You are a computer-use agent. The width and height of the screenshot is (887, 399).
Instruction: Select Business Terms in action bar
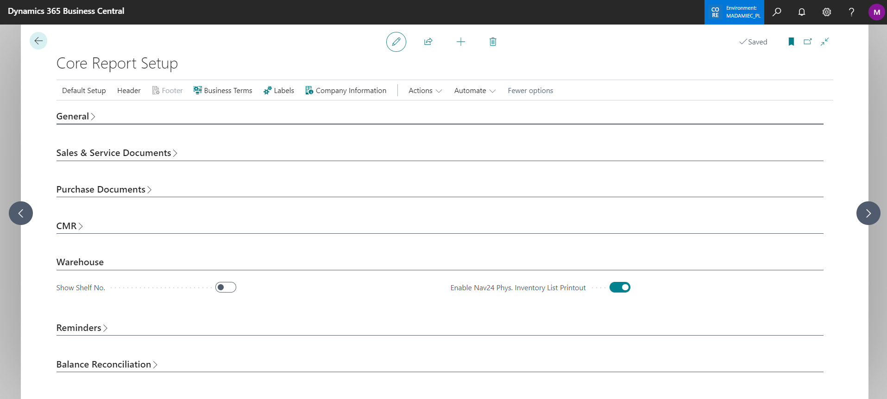[223, 91]
